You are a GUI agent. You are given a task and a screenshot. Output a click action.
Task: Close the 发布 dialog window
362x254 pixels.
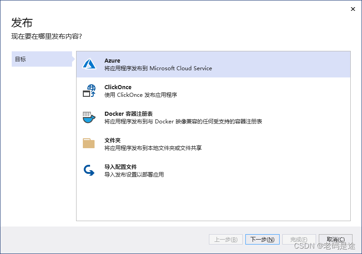(351, 9)
